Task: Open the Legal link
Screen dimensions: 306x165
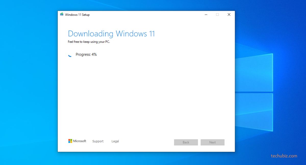Action: tap(115, 141)
